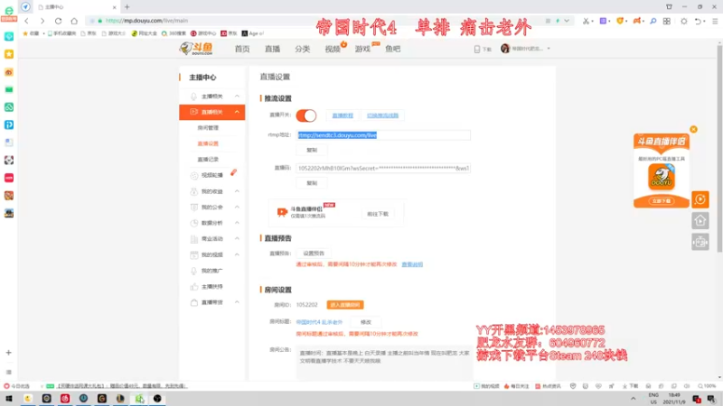The height and width of the screenshot is (406, 723).
Task: Open 首页 in the top navigation
Action: point(242,49)
